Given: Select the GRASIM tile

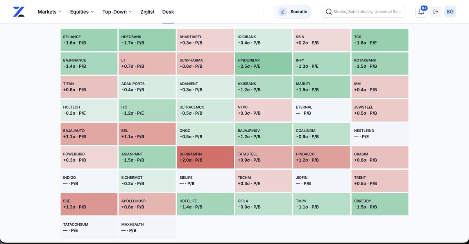Looking at the screenshot, I should tap(380, 157).
